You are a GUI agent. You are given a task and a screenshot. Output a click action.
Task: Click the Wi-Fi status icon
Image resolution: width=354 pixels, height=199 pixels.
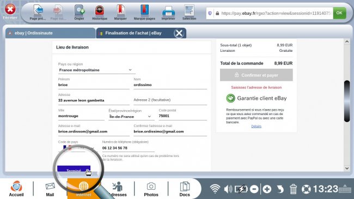coord(215,189)
